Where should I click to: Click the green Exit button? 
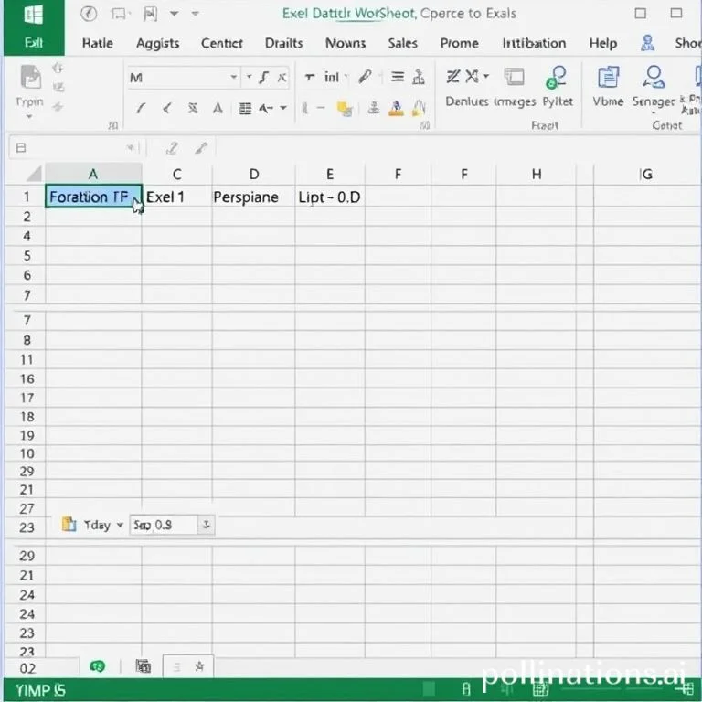pos(34,27)
